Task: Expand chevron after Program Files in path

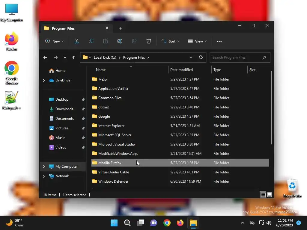Action: click(x=148, y=57)
